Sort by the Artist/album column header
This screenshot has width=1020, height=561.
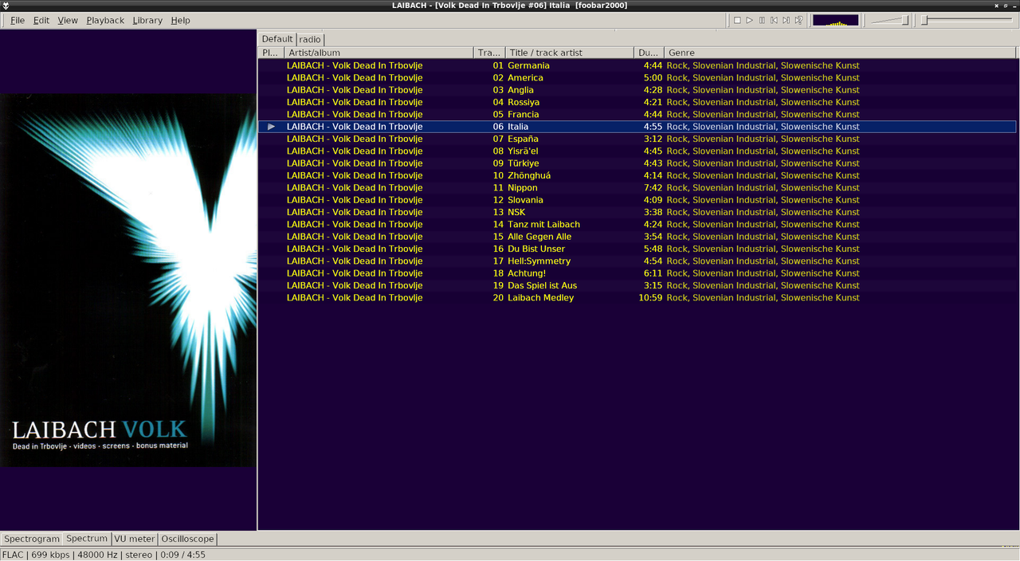click(x=379, y=53)
